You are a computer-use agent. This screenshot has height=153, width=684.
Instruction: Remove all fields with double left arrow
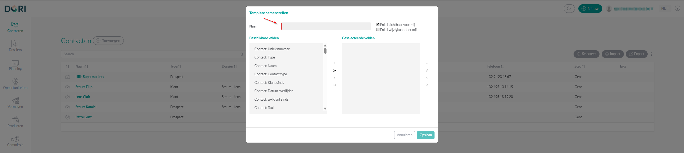pos(335,85)
